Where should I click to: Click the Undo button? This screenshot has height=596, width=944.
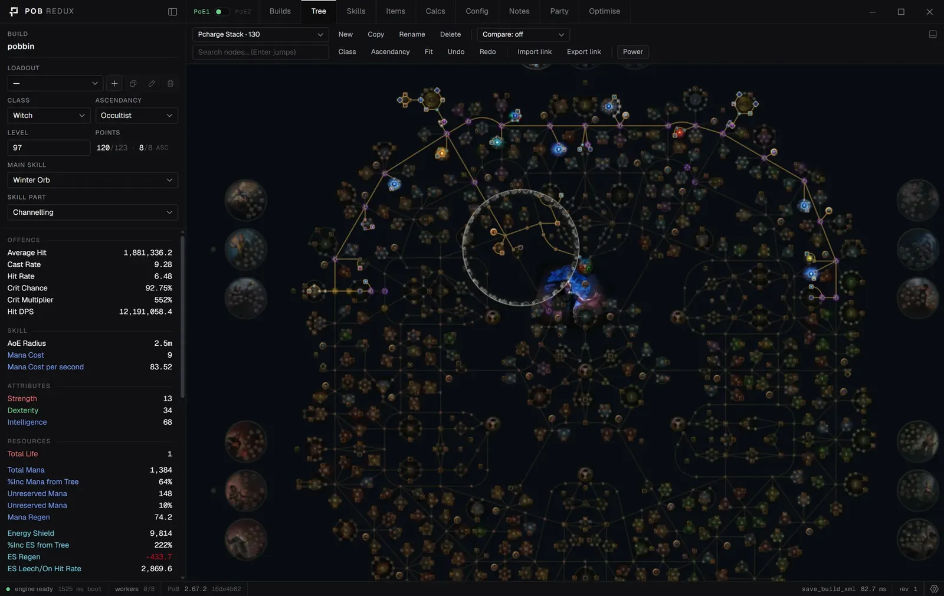[455, 52]
